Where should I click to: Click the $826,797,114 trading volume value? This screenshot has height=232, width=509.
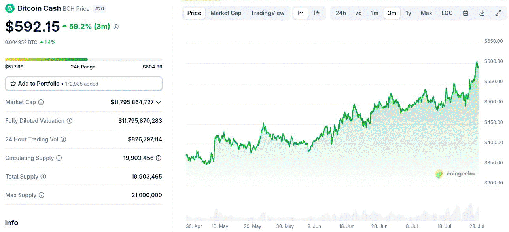click(x=145, y=139)
